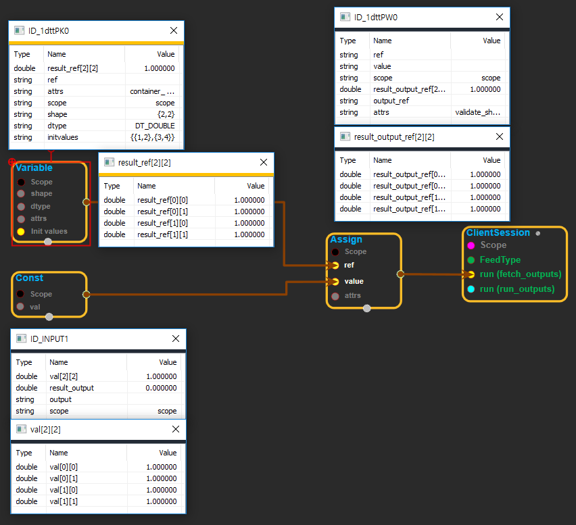
Task: Click the yellow Init values port on Variable
Action: [x=21, y=231]
